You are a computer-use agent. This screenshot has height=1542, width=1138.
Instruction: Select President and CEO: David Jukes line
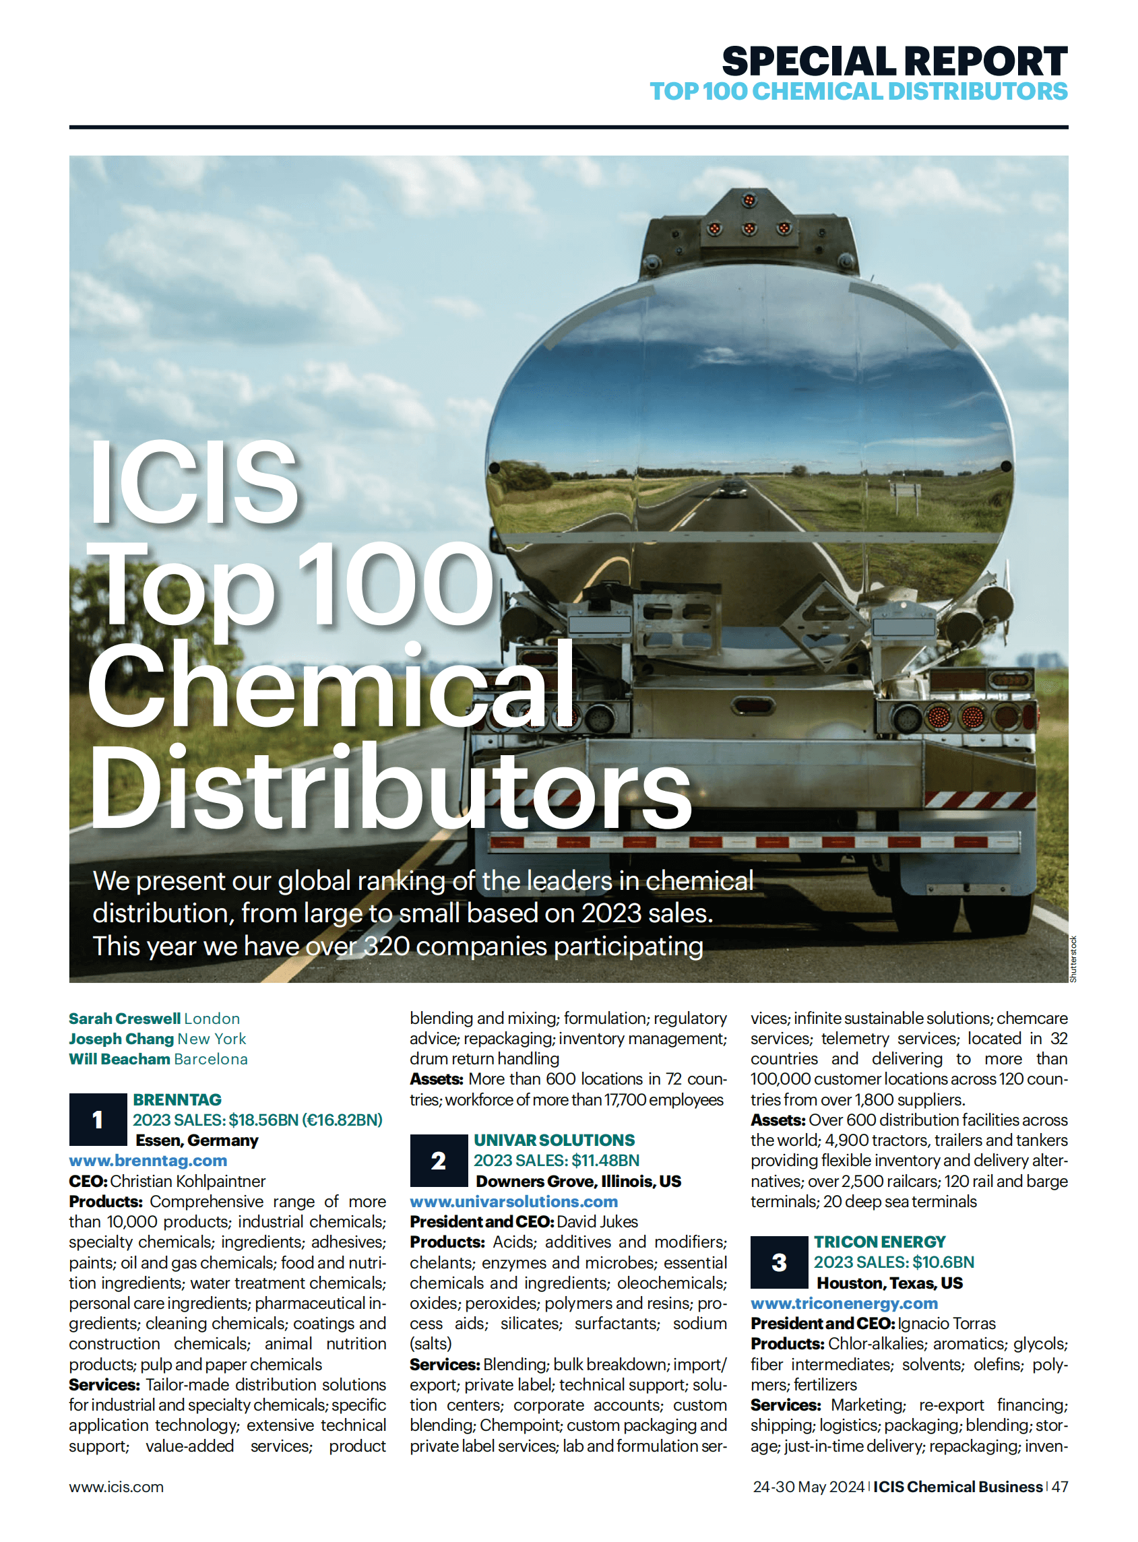click(x=524, y=1222)
